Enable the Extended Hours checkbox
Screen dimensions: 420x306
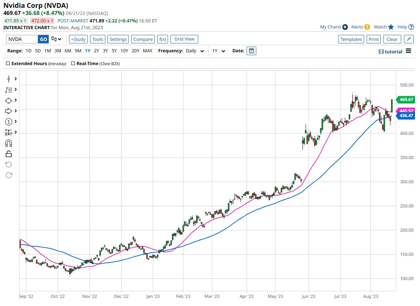click(8, 64)
